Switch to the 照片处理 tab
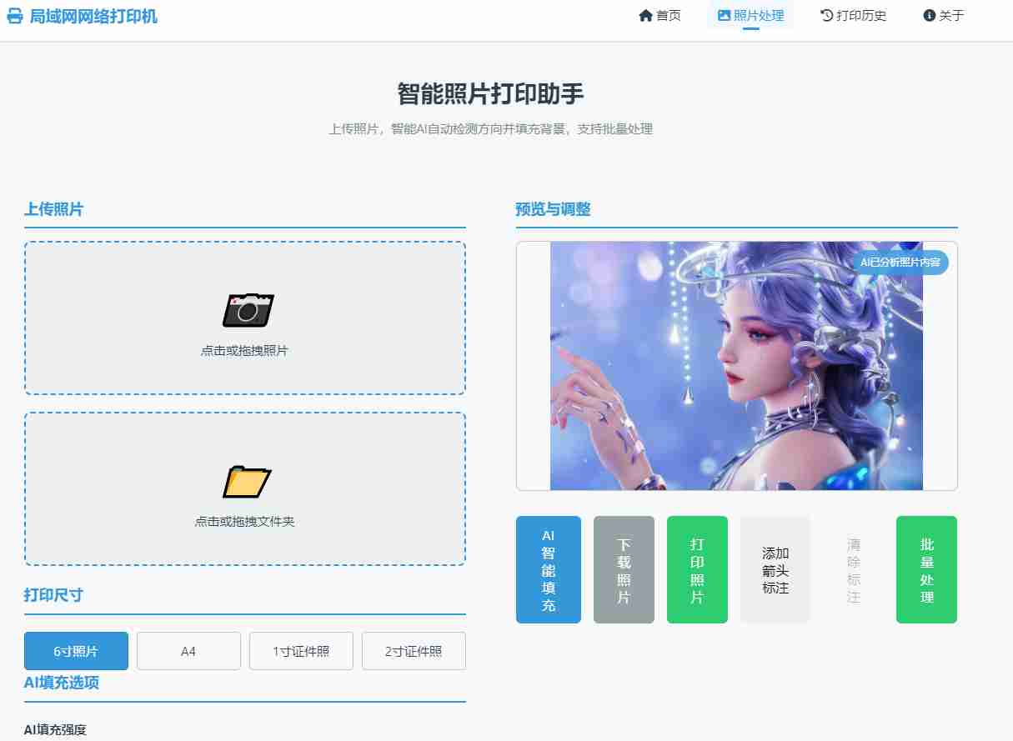1013x741 pixels. (x=759, y=15)
